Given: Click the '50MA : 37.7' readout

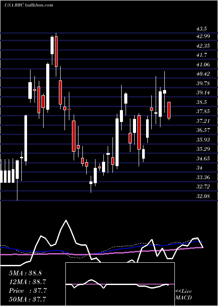Looking at the screenshot, I should 27,299.
